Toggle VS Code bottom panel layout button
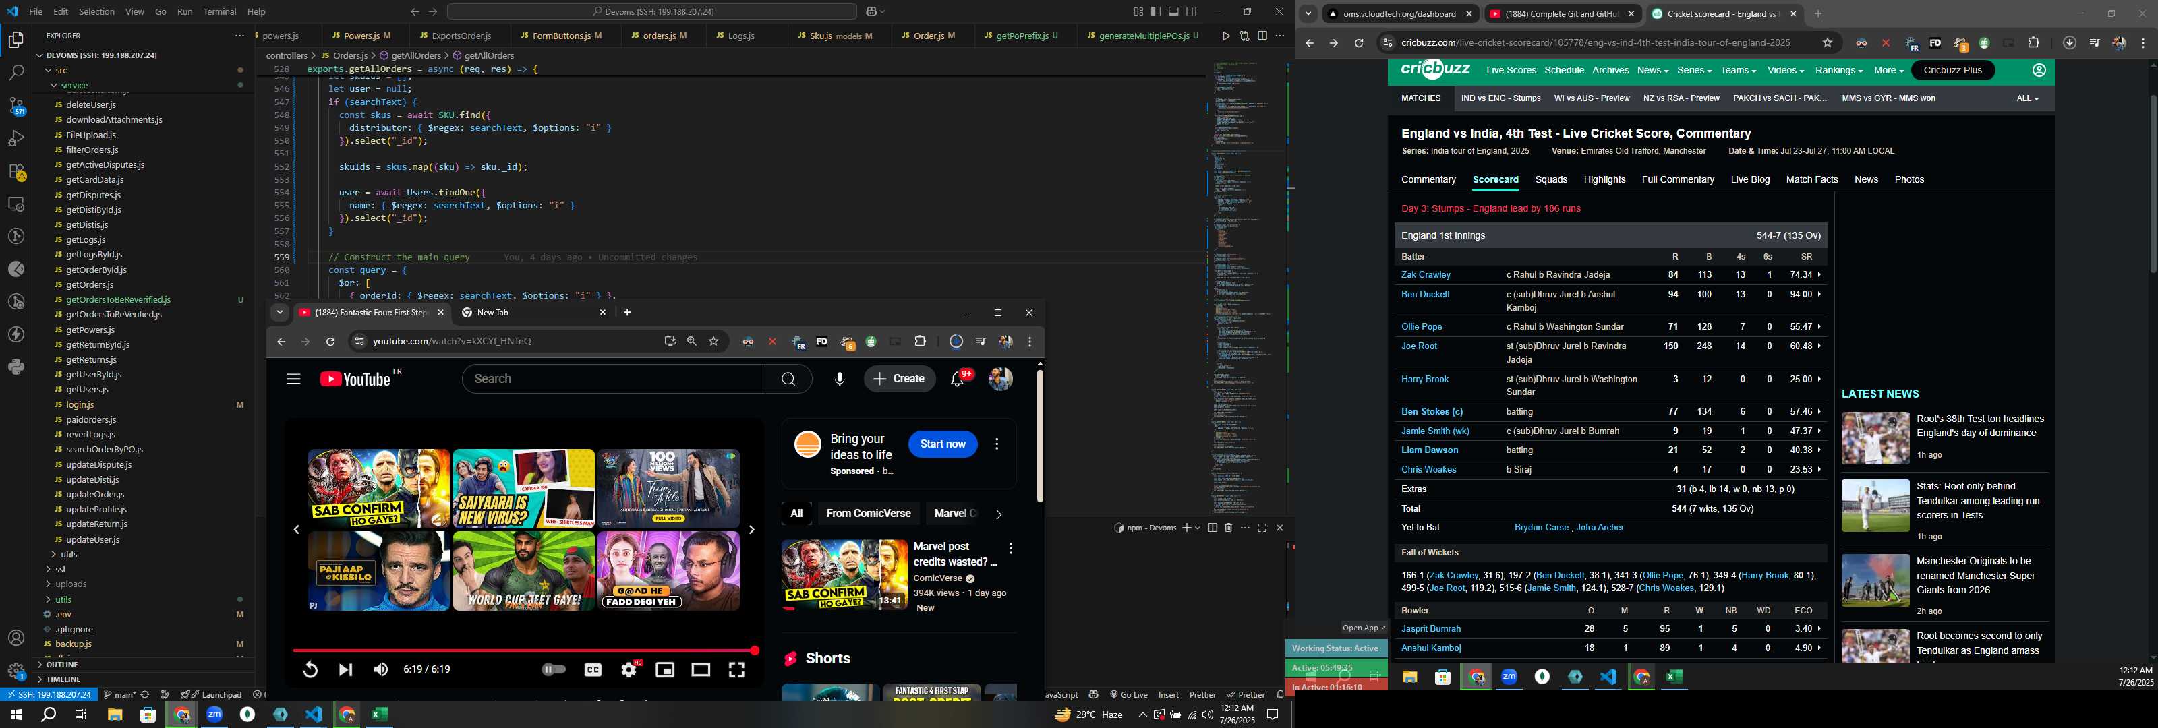This screenshot has height=728, width=2158. (x=1173, y=11)
